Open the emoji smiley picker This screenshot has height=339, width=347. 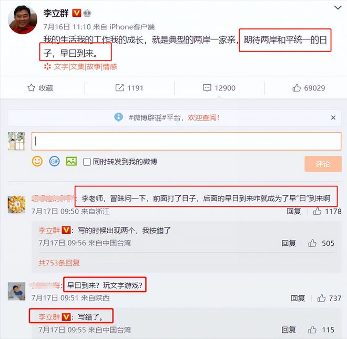coord(37,161)
